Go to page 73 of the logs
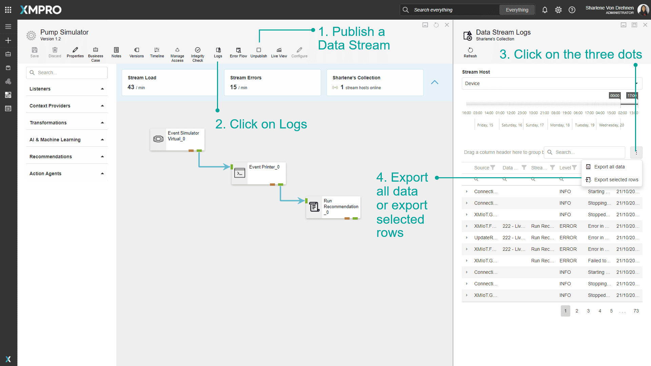 pos(636,311)
